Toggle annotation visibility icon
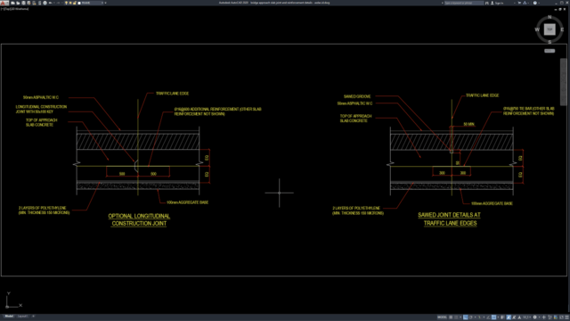Screen dimensions: 570x321 (x=509, y=317)
